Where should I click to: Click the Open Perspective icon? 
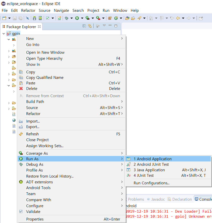click(x=201, y=18)
